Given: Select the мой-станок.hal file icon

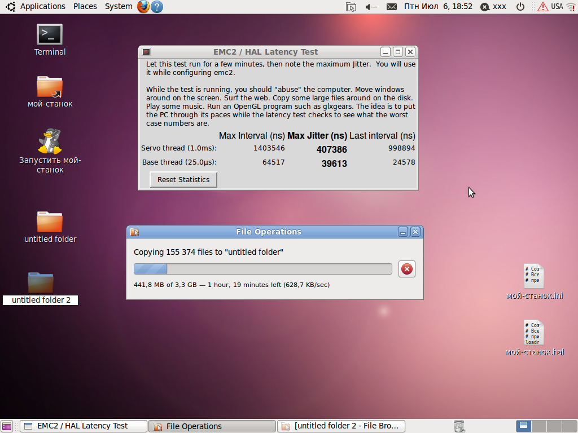Looking at the screenshot, I should [x=534, y=333].
